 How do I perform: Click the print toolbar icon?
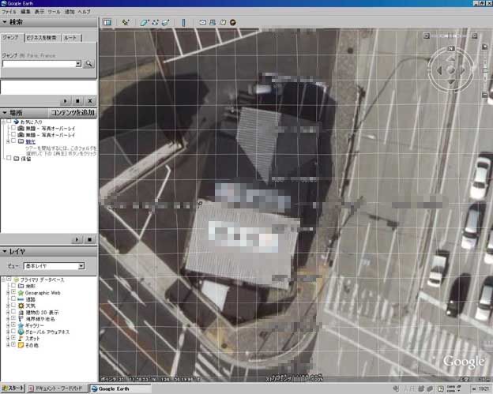[213, 22]
